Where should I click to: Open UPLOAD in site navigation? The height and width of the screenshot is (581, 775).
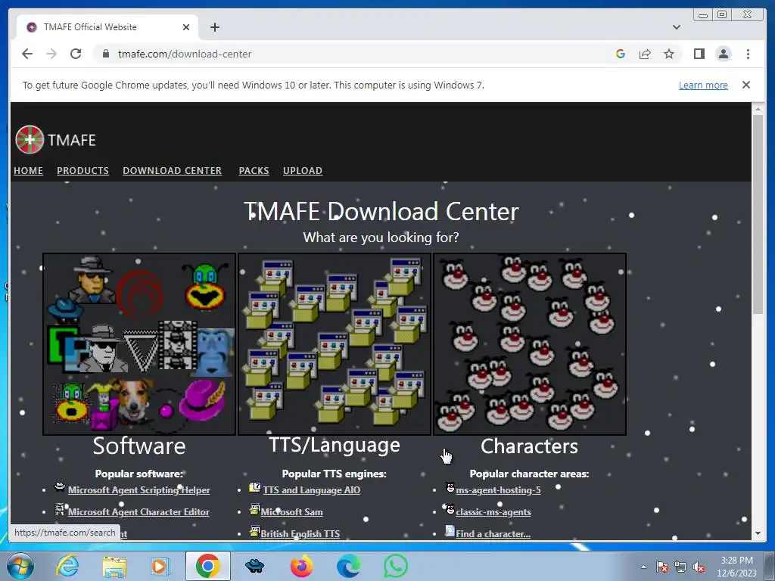click(303, 170)
